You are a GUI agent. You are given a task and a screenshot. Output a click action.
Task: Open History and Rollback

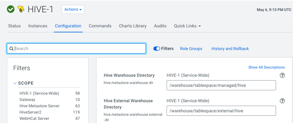[230, 48]
